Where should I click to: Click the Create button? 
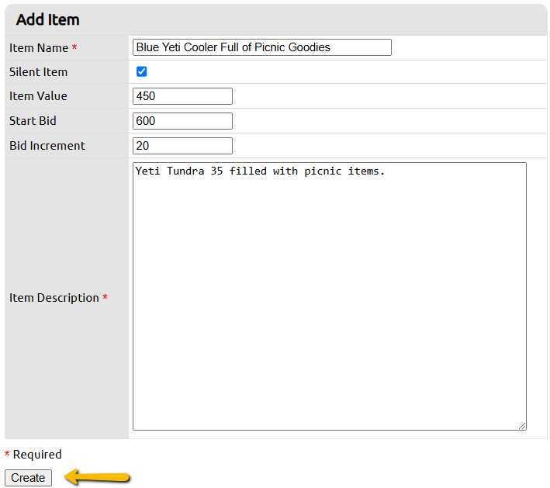pyautogui.click(x=28, y=477)
